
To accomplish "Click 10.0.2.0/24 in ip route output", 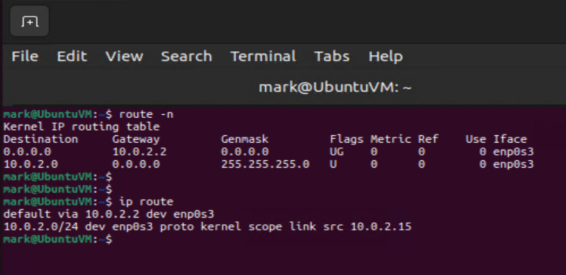I will (41, 227).
